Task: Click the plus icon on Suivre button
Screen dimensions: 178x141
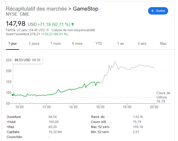Action: (152, 11)
